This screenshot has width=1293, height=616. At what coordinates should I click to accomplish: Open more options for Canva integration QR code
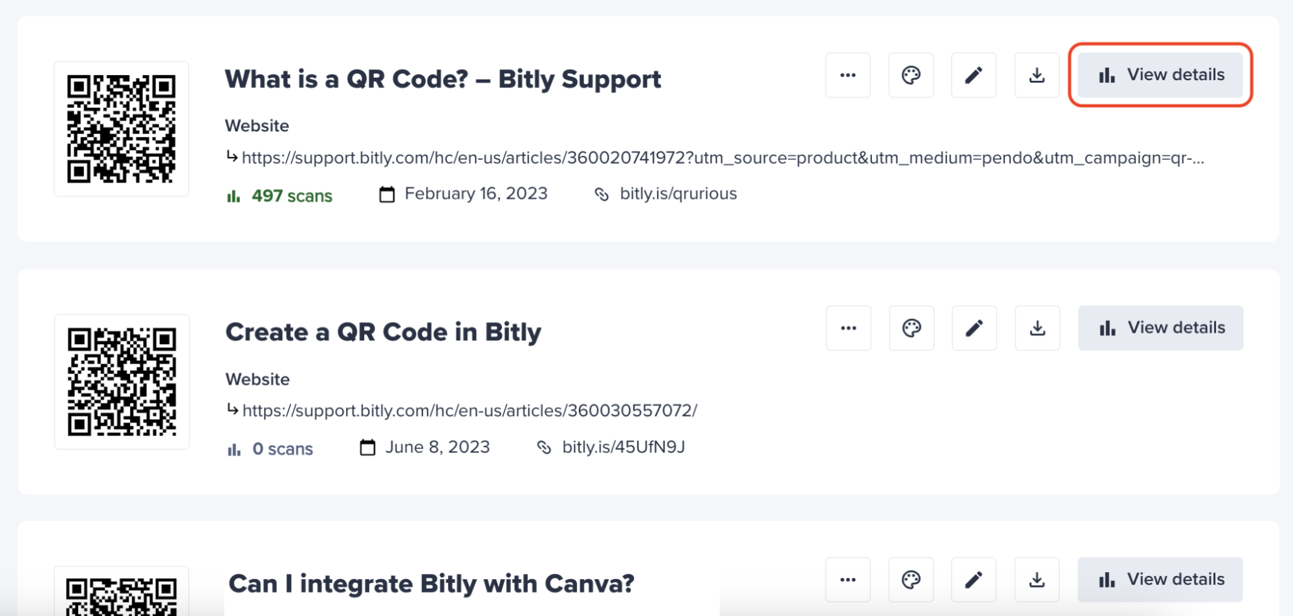pos(847,580)
